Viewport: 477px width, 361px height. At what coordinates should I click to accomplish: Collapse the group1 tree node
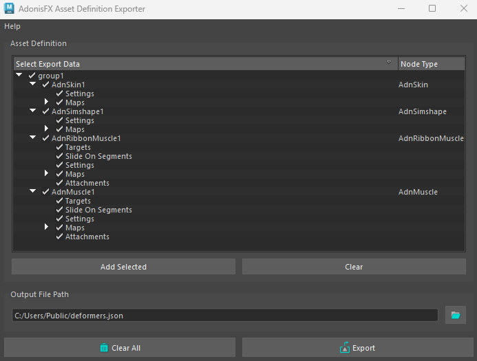[19, 75]
